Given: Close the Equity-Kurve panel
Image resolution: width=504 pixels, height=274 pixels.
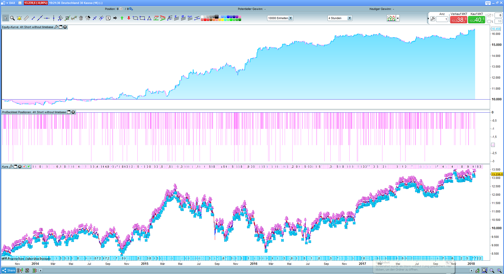Looking at the screenshot, I should [65, 27].
